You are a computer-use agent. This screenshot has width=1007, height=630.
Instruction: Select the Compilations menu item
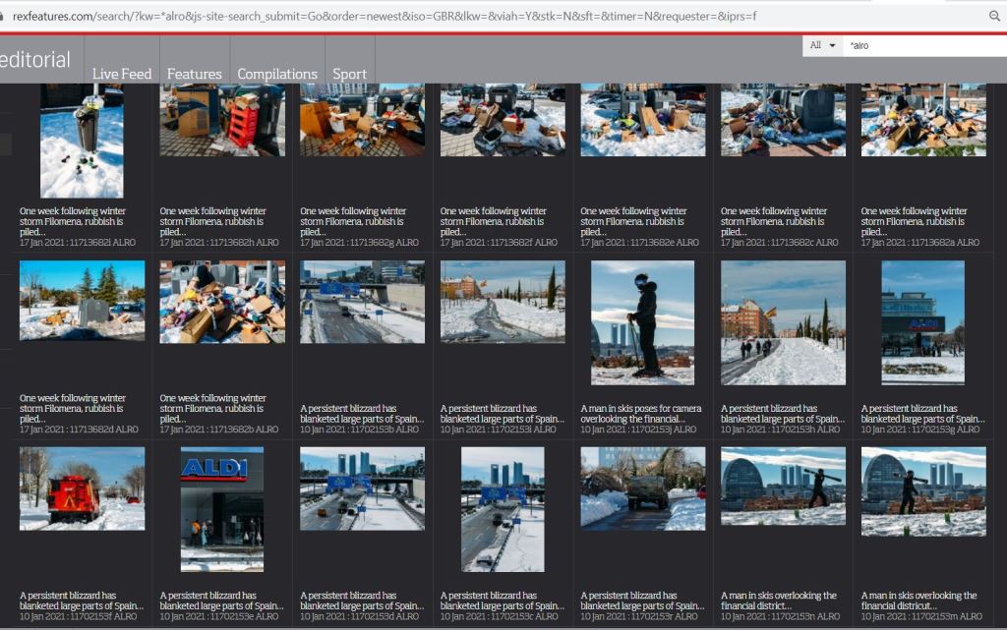pos(277,74)
